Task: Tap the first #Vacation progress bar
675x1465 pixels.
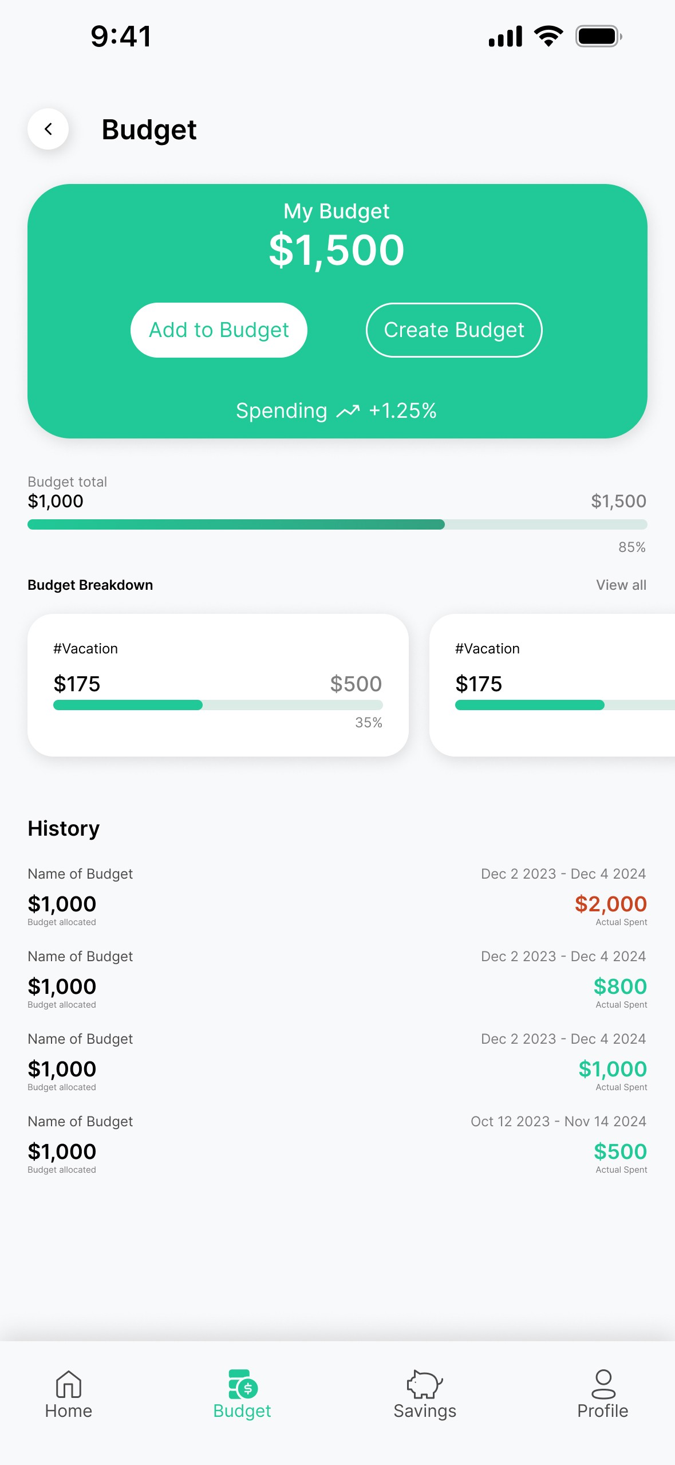Action: point(218,705)
